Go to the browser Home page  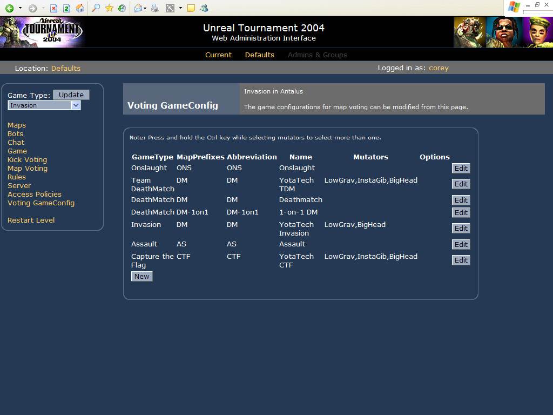[80, 8]
